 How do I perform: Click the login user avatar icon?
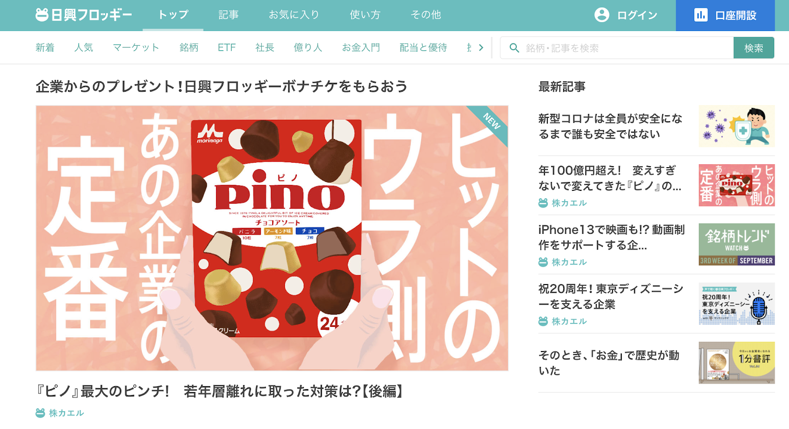point(602,15)
